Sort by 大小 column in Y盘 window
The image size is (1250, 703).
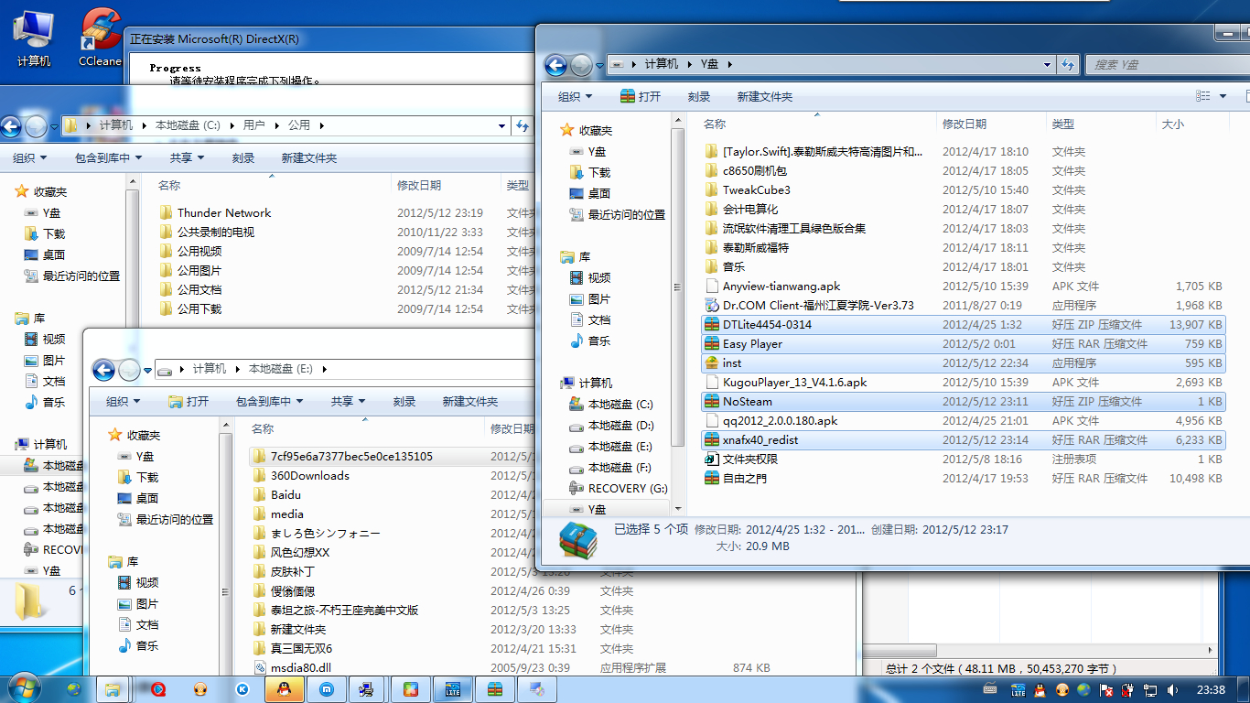tap(1191, 124)
